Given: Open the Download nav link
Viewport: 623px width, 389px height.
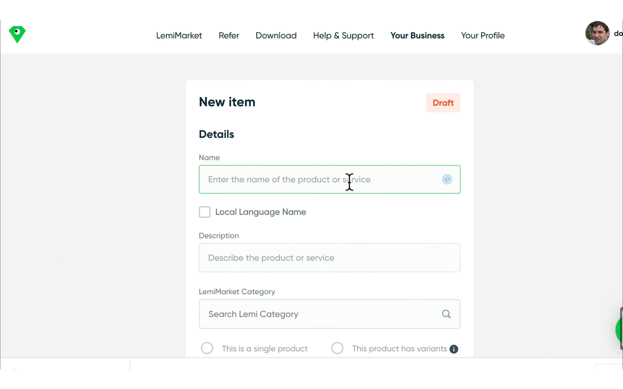Looking at the screenshot, I should pyautogui.click(x=276, y=35).
